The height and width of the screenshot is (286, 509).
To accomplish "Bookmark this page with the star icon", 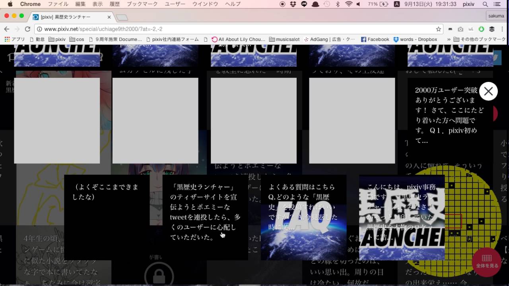I will [438, 29].
